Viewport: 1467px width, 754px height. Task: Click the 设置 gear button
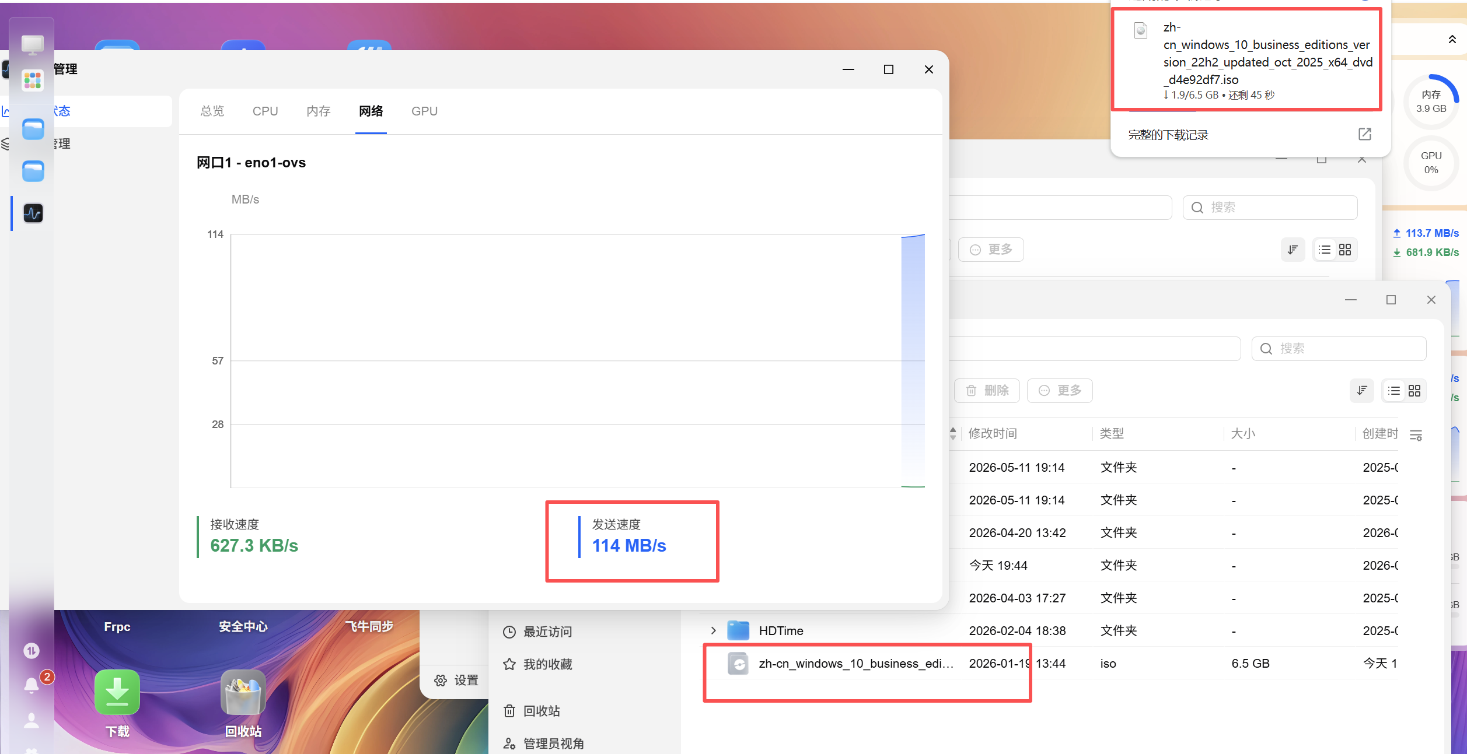pos(456,680)
